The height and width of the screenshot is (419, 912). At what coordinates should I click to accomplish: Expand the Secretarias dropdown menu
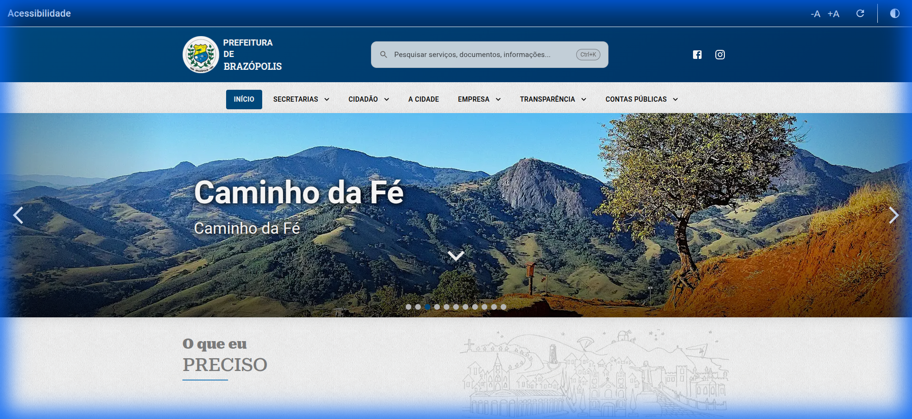click(x=301, y=99)
